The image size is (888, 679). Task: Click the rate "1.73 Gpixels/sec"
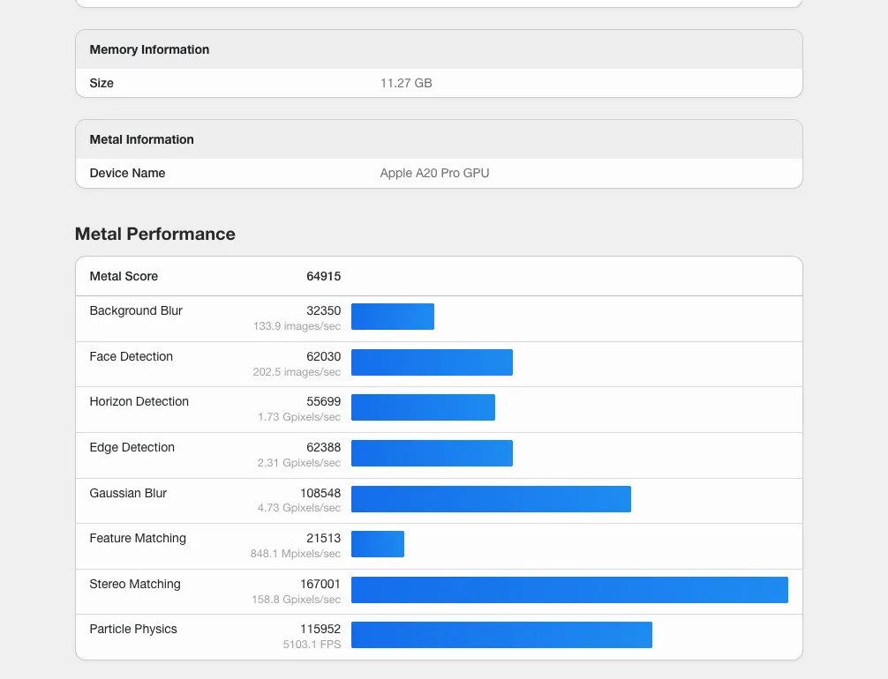(299, 417)
